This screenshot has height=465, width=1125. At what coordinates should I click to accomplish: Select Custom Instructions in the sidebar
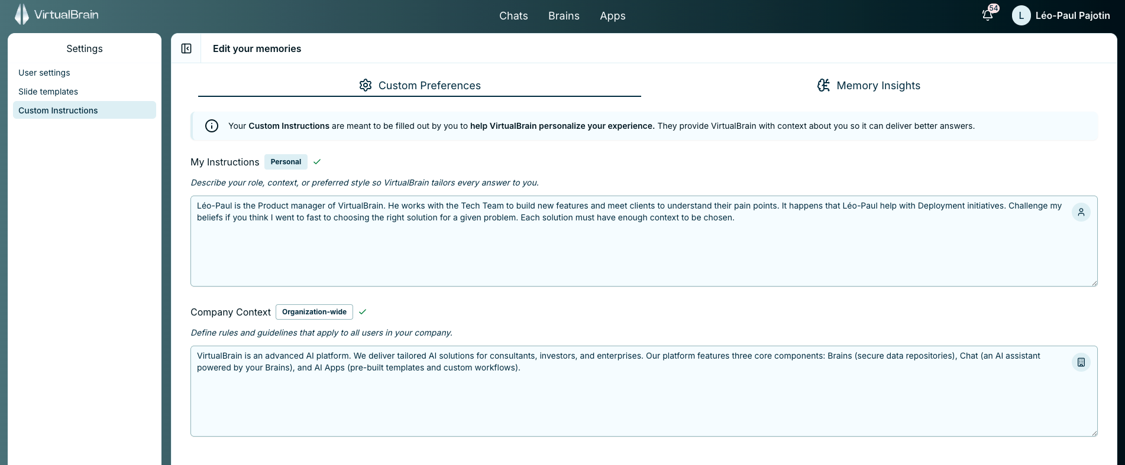tap(85, 110)
